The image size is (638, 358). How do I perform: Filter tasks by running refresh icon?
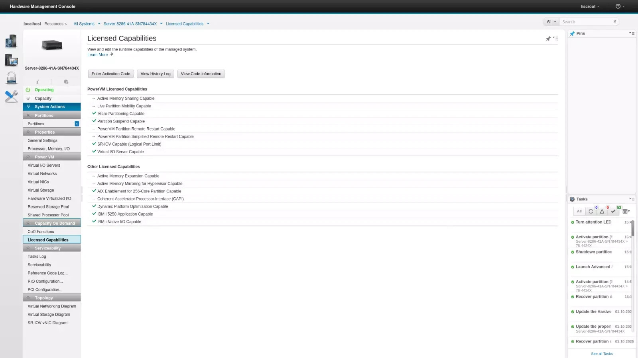point(591,211)
